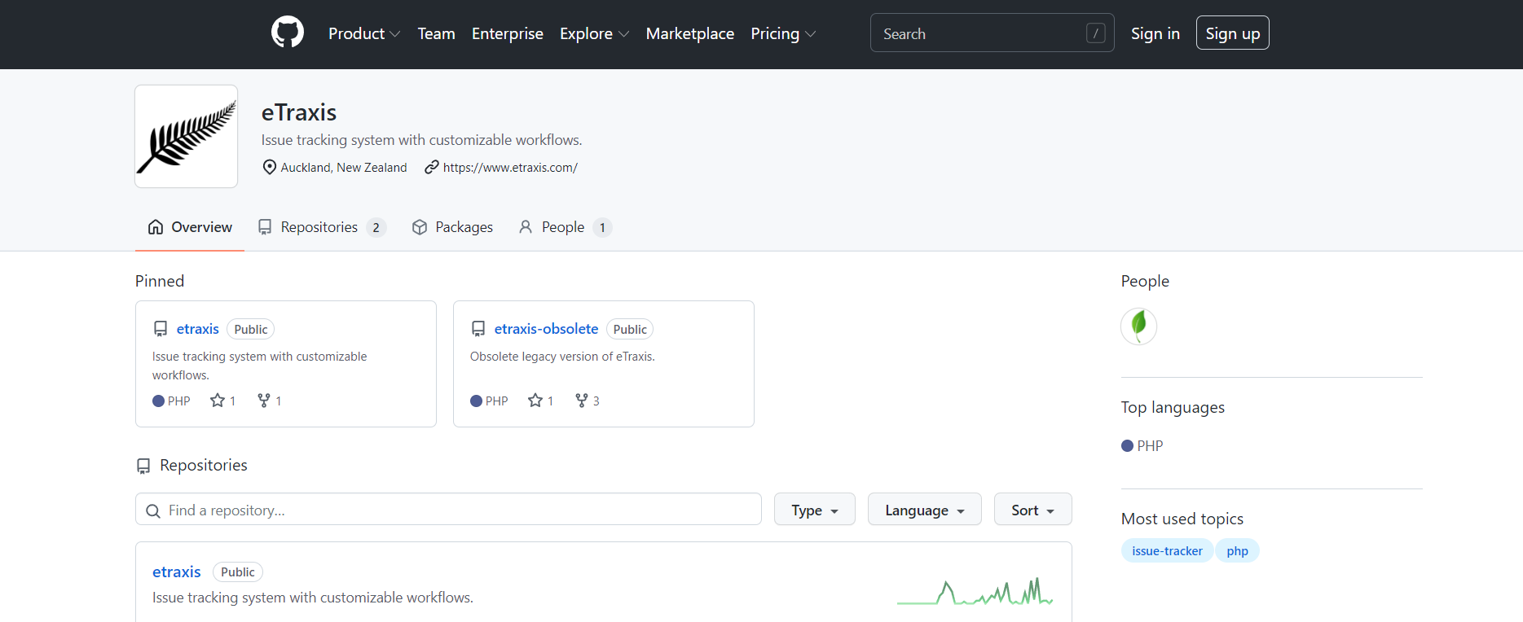Click fork count in etraxis-obsolete card
Image resolution: width=1523 pixels, height=622 pixels.
(587, 401)
